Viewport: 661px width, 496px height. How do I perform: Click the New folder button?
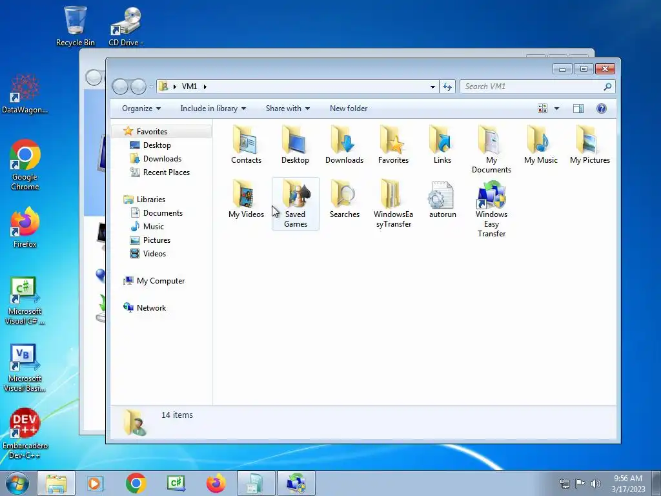point(349,108)
